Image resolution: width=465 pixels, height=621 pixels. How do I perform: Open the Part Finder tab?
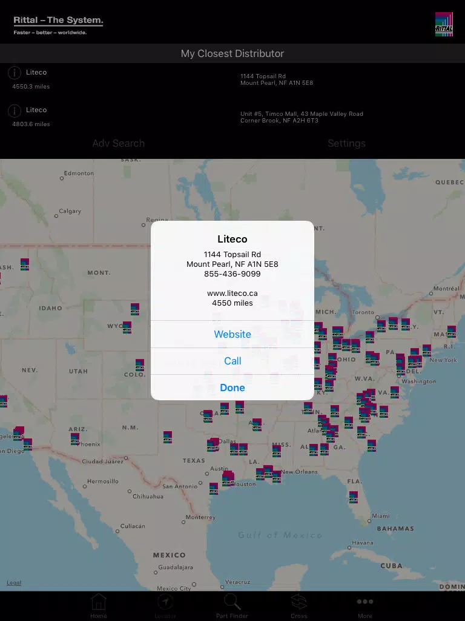click(232, 606)
